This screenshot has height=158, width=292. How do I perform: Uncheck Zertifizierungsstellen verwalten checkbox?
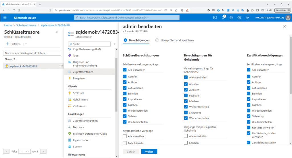click(248, 133)
